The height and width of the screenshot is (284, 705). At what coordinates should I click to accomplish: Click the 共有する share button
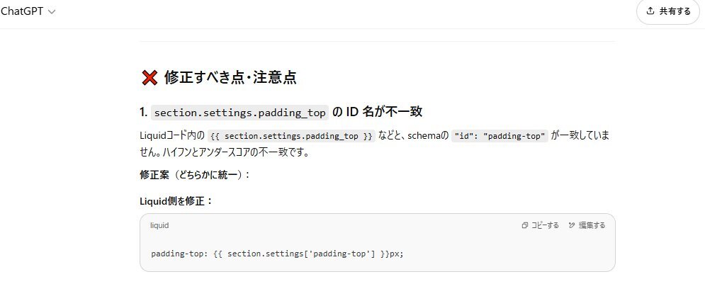pos(668,11)
